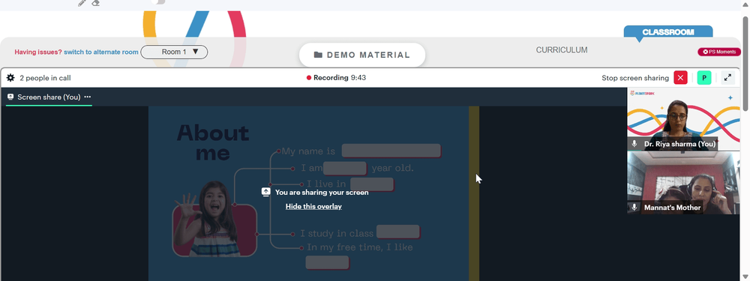The height and width of the screenshot is (281, 750).
Task: Open the CURRICULUM tab
Action: click(x=562, y=50)
